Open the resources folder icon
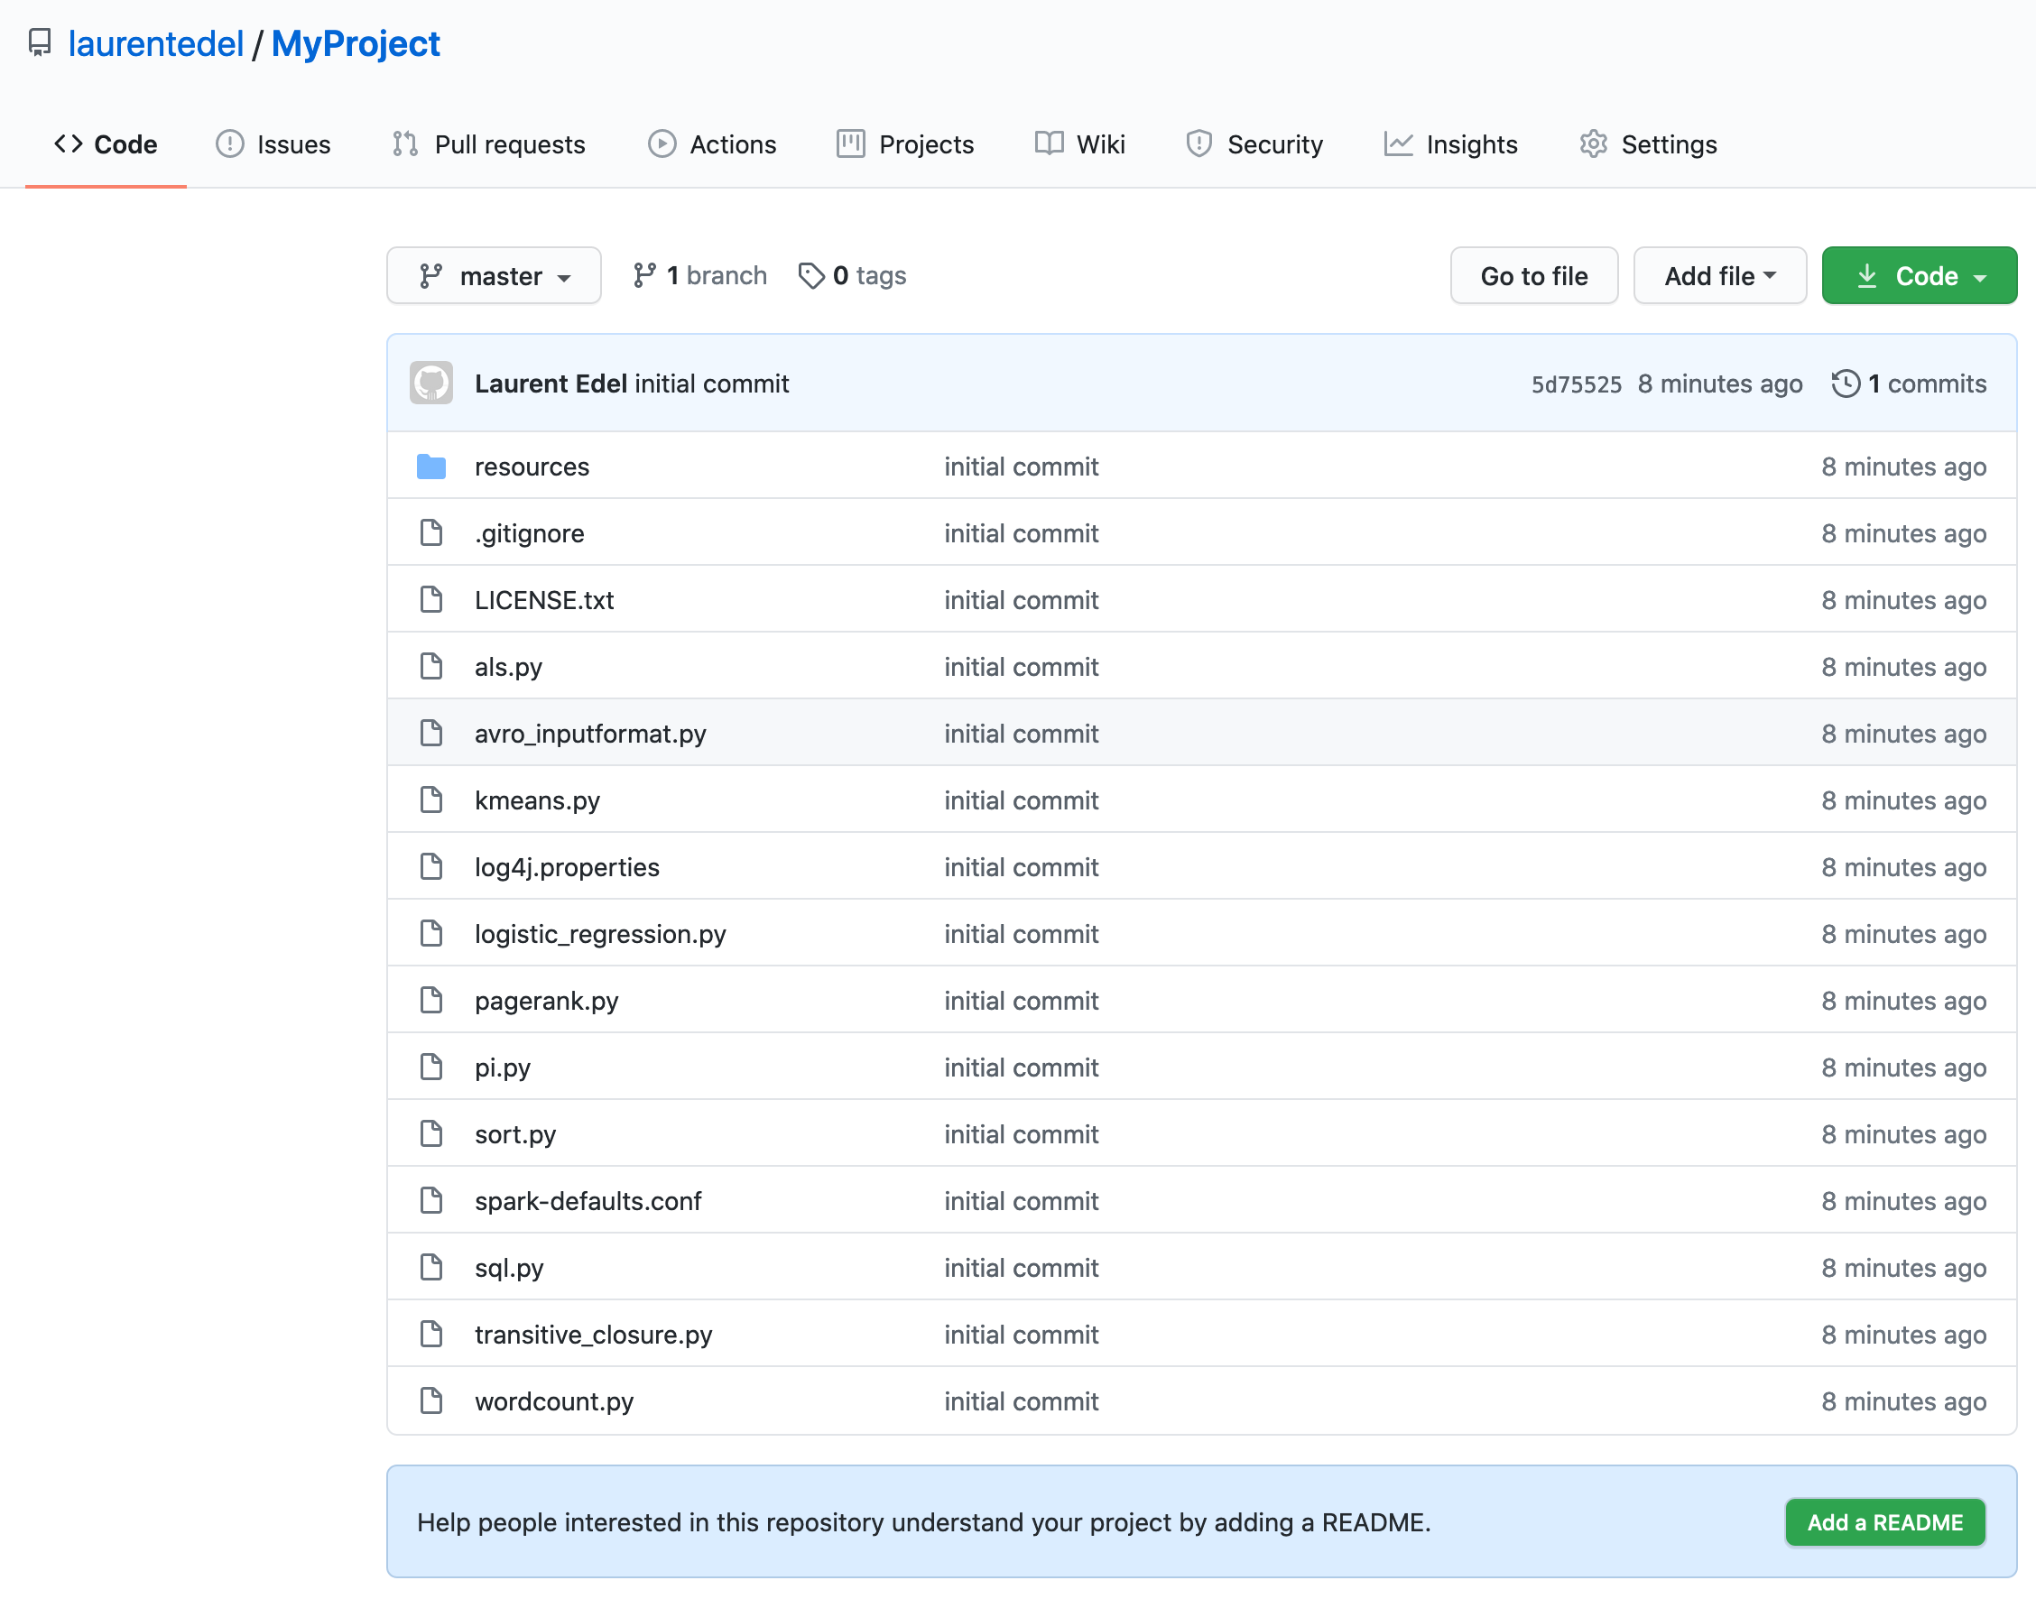The image size is (2036, 1599). pyautogui.click(x=431, y=466)
